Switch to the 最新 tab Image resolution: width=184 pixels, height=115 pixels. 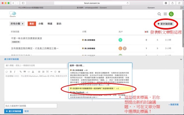click(x=32, y=24)
